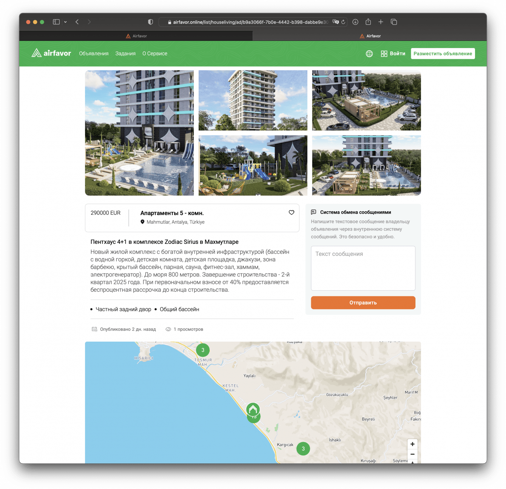506x489 pixels.
Task: Click the calendar icon beside Опубликовано
Action: [94, 329]
